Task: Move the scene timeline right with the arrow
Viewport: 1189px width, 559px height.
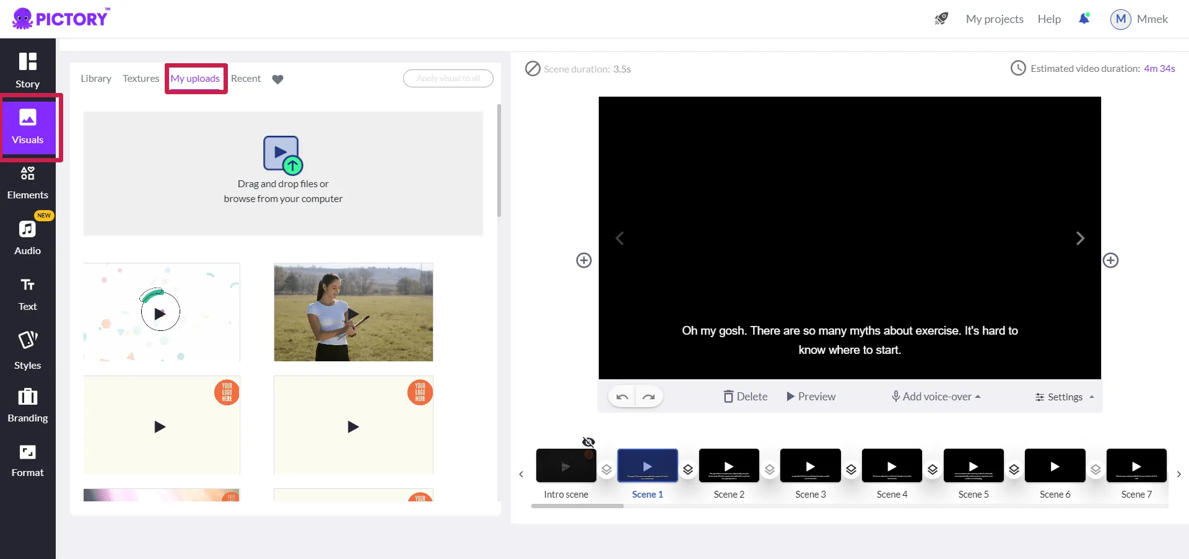Action: tap(1179, 474)
